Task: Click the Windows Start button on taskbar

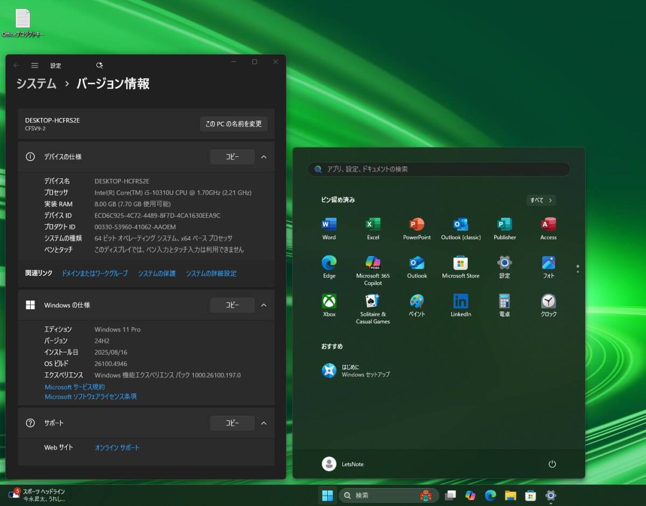Action: 327,495
